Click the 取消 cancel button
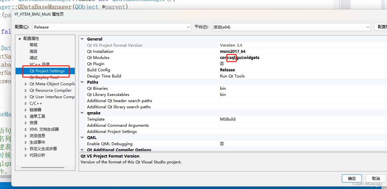387x189 pixels. (x=376, y=178)
